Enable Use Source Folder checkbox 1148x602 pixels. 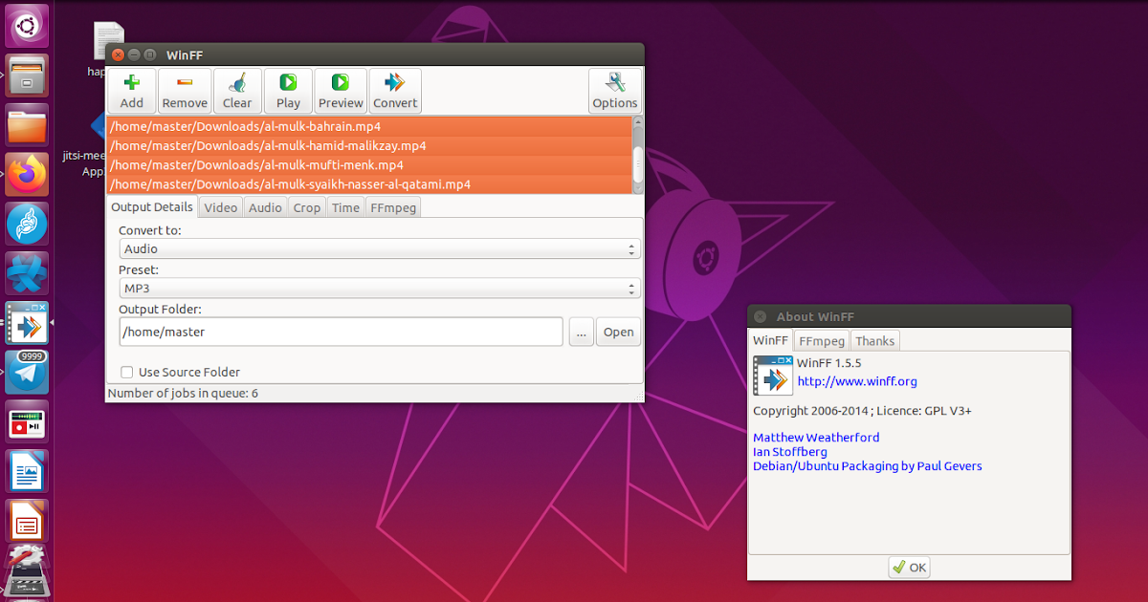click(x=126, y=372)
